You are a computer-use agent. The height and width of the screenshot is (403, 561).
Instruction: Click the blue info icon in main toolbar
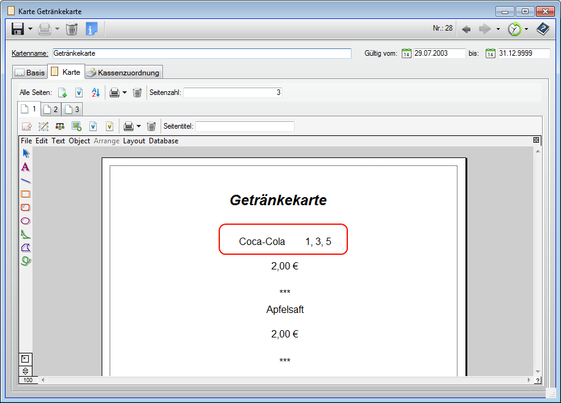pyautogui.click(x=91, y=29)
